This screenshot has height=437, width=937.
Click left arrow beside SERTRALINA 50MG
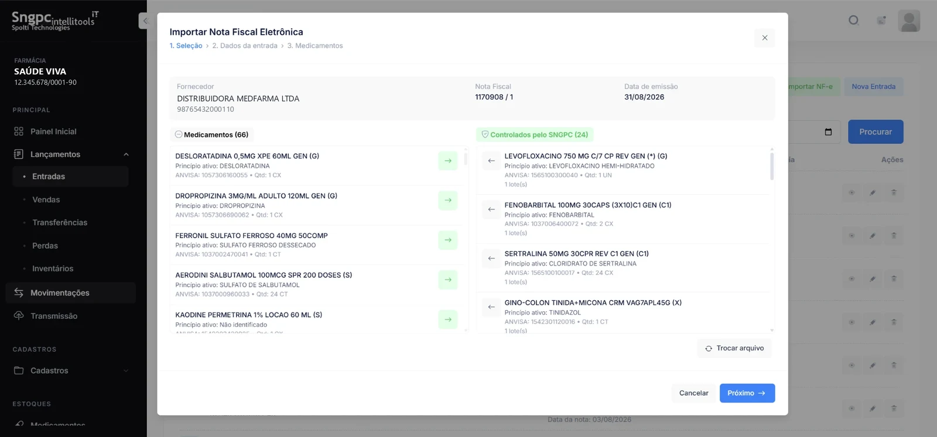click(491, 258)
